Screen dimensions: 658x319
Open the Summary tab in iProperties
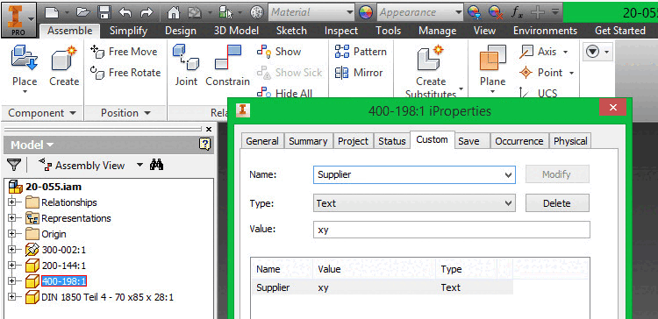click(308, 141)
